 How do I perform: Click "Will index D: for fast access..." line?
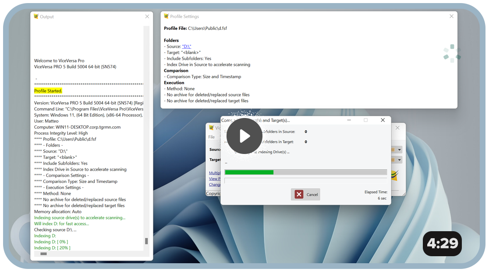click(x=61, y=224)
